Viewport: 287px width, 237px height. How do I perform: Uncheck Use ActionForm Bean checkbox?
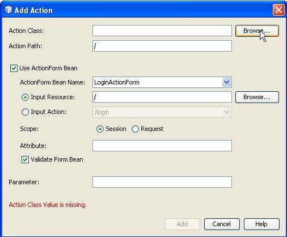(x=14, y=68)
